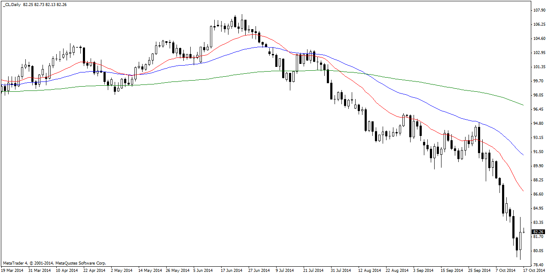Click the MetaTrader 4 copyright text
The height and width of the screenshot is (274, 548).
[x=55, y=263]
